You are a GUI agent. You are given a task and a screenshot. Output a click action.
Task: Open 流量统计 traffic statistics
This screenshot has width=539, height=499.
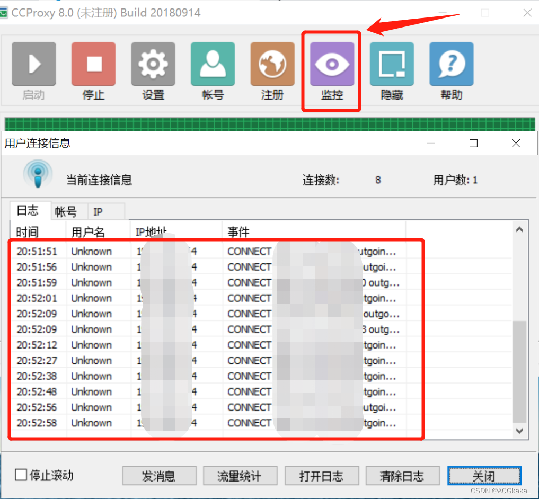click(240, 476)
